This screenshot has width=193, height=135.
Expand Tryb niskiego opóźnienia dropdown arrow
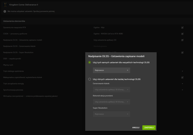tap(182, 71)
